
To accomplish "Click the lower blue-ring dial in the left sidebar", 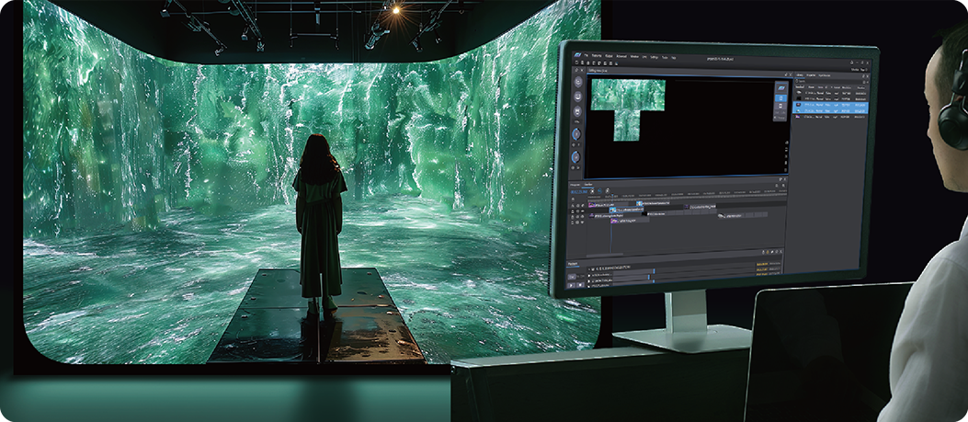I will click(576, 157).
